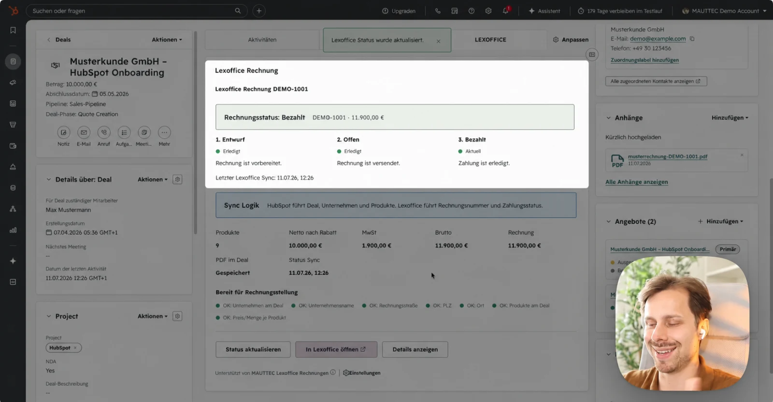Open Einstellungen of the Lexoffice card
Screen dimensions: 773x402
coord(362,373)
